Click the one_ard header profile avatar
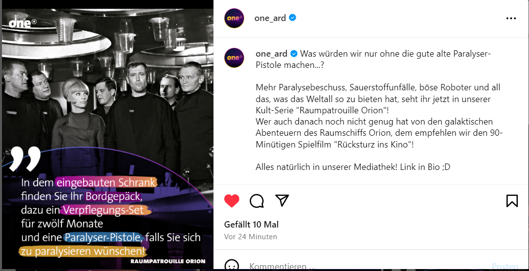The image size is (529, 271). pos(234,18)
